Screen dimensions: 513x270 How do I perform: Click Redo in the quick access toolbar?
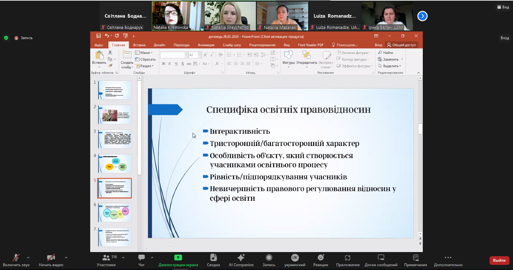117,36
